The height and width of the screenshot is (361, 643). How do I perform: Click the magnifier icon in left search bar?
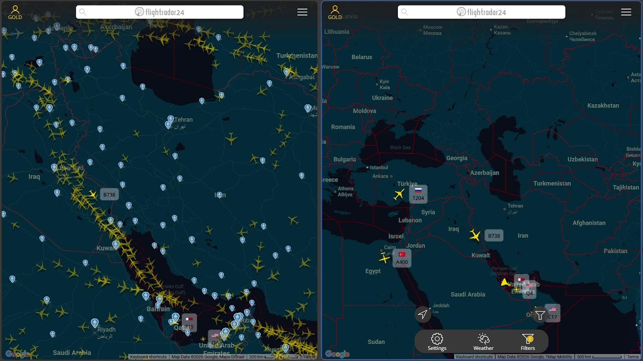83,12
